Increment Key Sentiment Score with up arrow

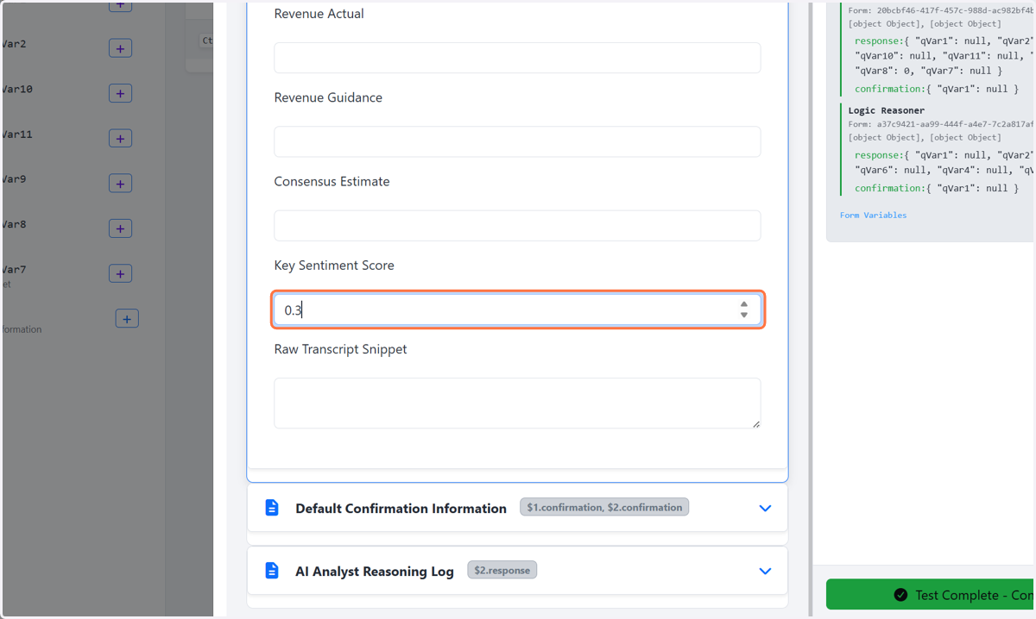click(x=744, y=304)
